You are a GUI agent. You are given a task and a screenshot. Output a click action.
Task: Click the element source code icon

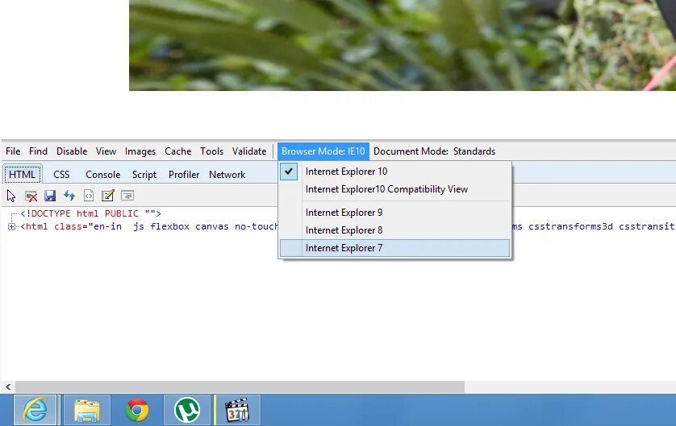pos(89,196)
